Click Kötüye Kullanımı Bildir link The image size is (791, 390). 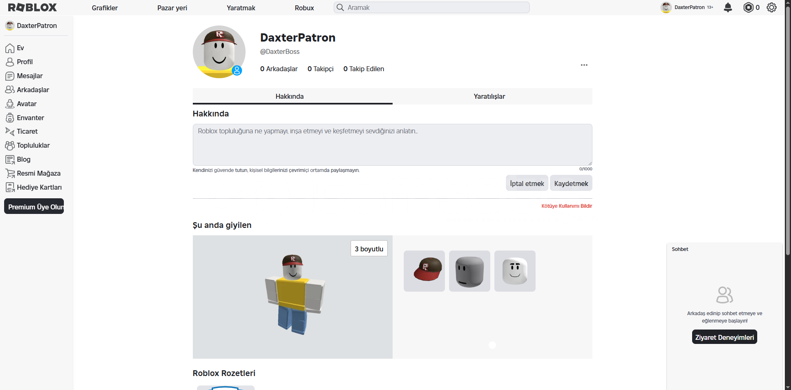pyautogui.click(x=567, y=206)
